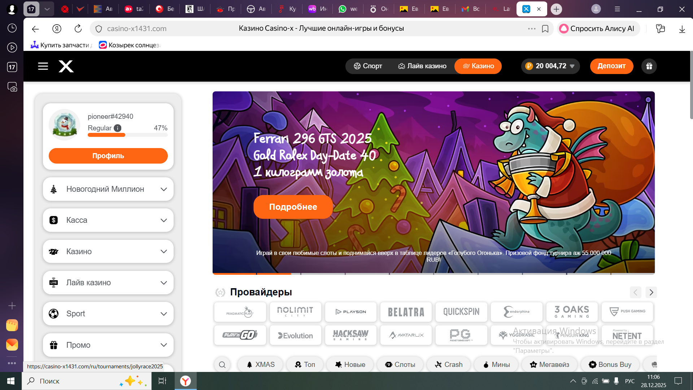Image resolution: width=693 pixels, height=390 pixels.
Task: Open the hamburger menu in the casino header
Action: [43, 66]
